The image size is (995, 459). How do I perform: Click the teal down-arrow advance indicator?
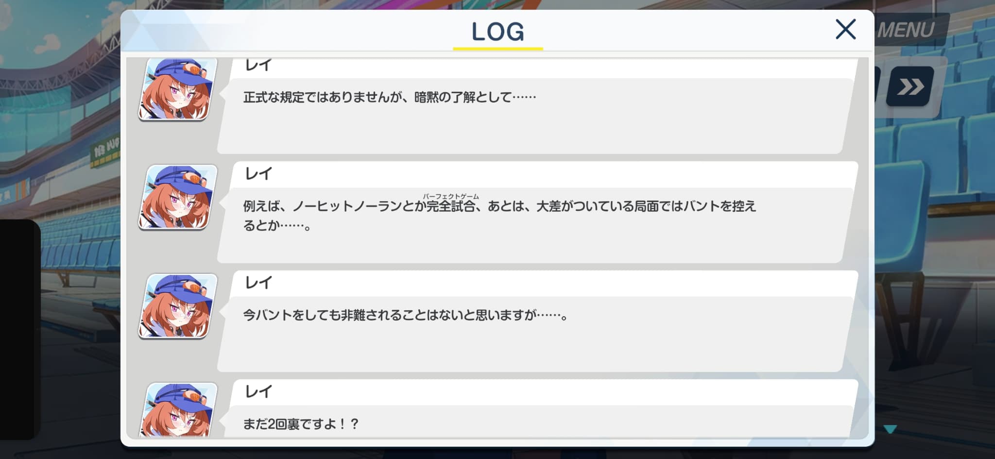[x=890, y=429]
